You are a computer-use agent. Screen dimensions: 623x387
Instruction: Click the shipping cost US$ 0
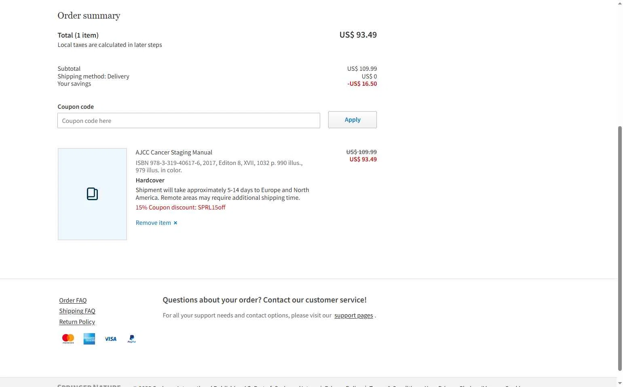coord(369,76)
